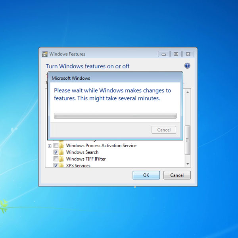
Task: Click the greyed Cancel in progress dialog
Action: (164, 130)
